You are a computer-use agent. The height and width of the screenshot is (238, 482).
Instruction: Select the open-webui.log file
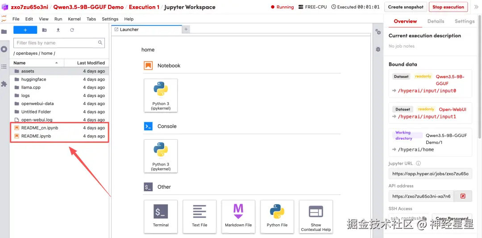pos(59,120)
